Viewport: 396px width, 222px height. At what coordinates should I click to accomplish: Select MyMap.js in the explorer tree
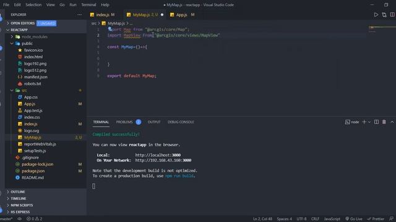click(x=33, y=138)
